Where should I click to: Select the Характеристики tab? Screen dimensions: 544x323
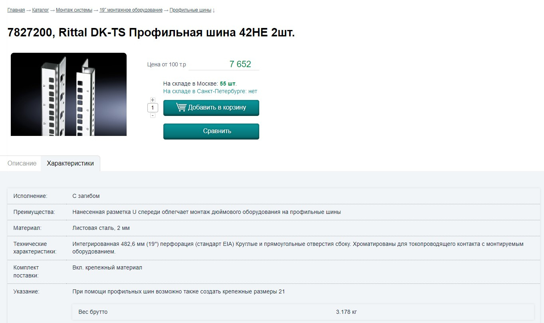[x=70, y=163]
